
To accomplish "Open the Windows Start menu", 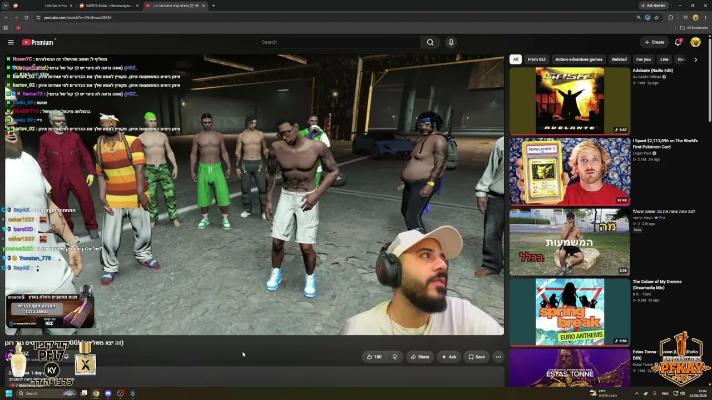I will point(9,393).
